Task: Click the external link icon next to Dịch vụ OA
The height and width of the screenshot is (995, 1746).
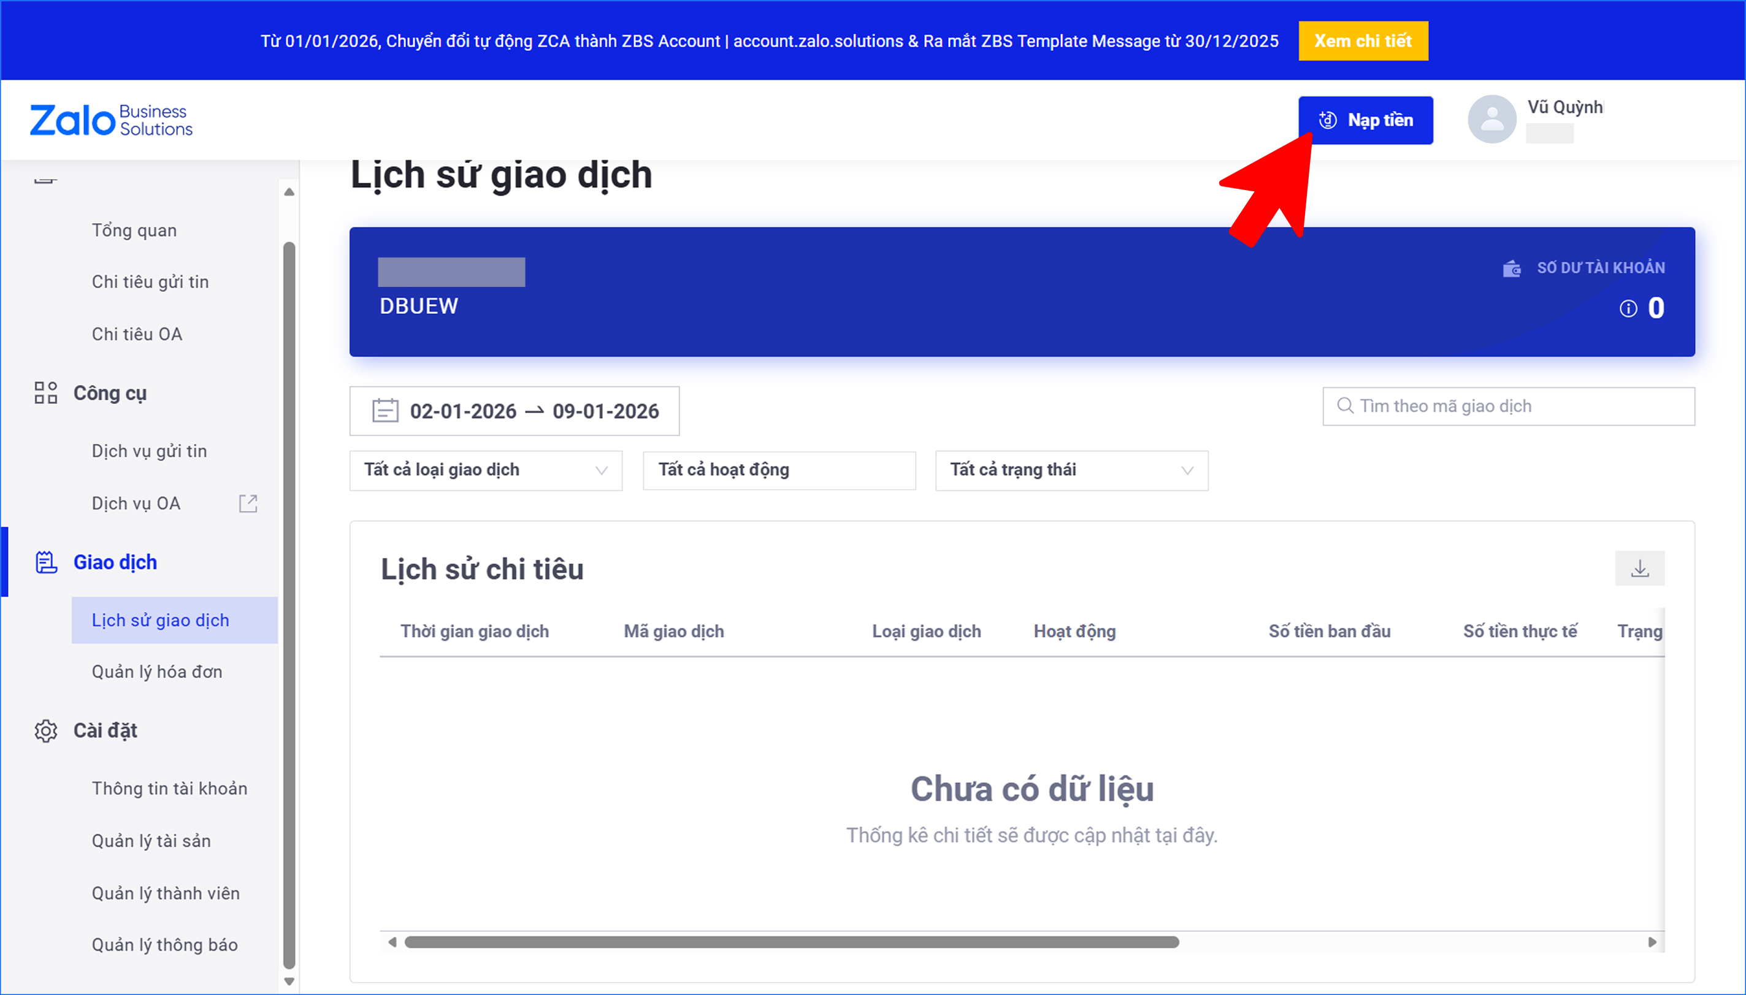Action: pyautogui.click(x=248, y=504)
